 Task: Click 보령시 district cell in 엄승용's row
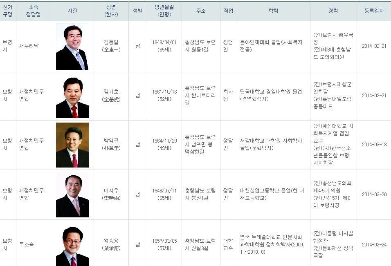7,245
